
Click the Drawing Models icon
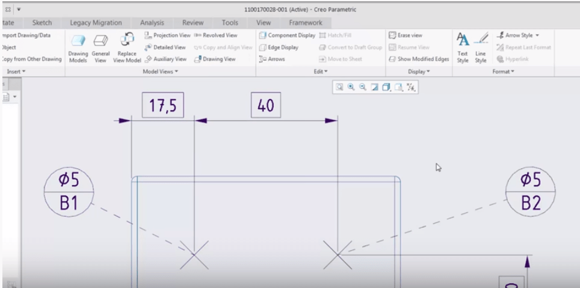click(x=78, y=46)
